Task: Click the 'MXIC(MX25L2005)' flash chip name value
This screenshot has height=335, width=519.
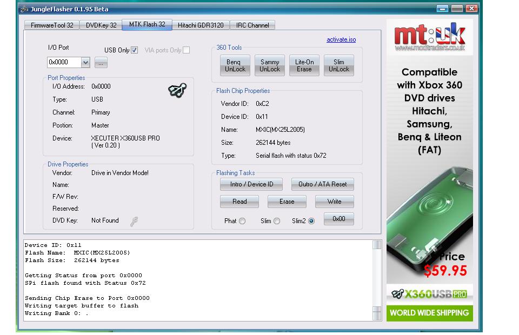Action: click(281, 130)
